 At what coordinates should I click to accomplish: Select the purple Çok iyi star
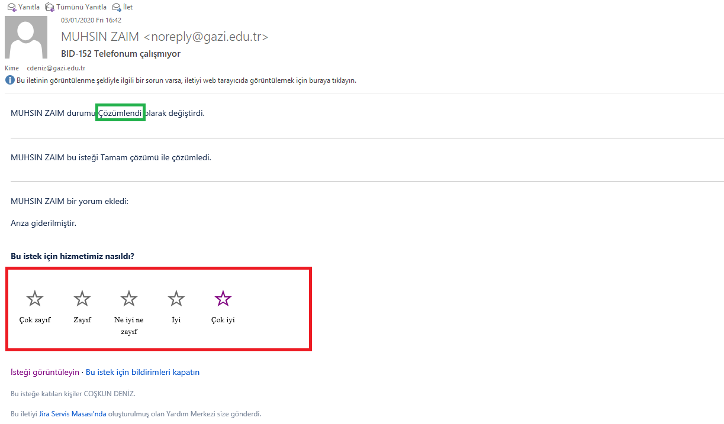pyautogui.click(x=223, y=299)
